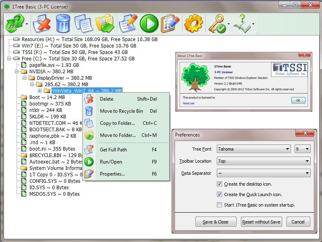
Task: Click the Copy to Folder toolbar icon
Action: tap(84, 24)
